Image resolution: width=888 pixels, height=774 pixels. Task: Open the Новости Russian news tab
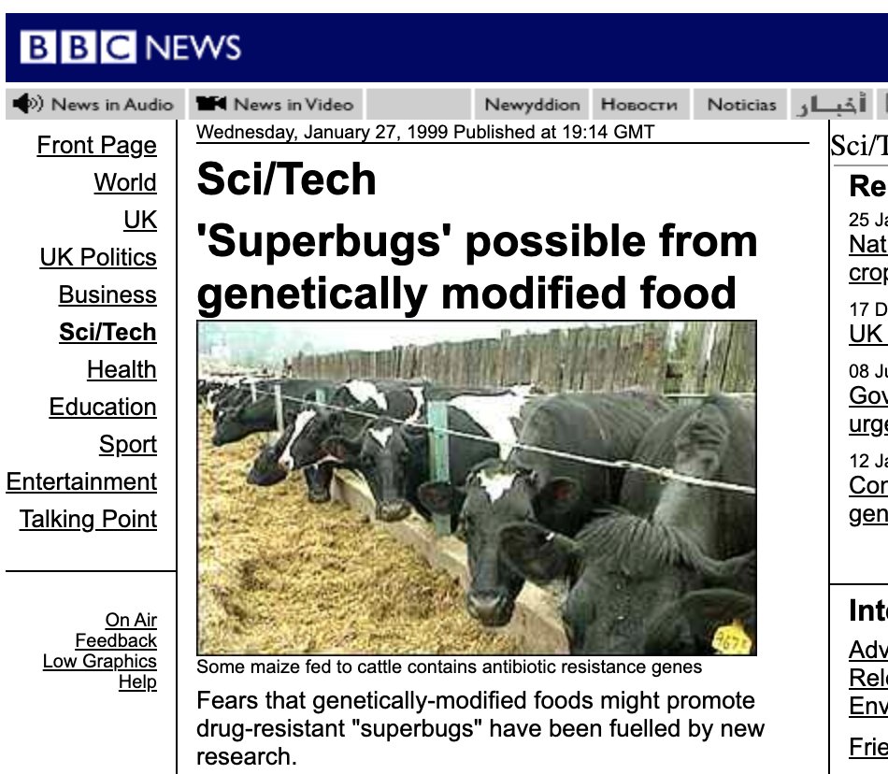(639, 104)
